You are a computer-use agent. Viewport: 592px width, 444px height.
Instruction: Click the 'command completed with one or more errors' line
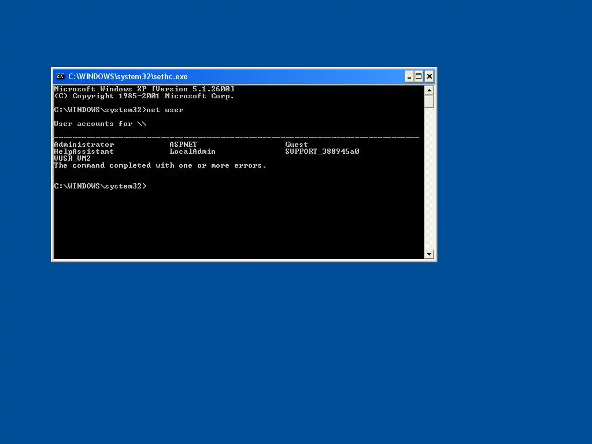(160, 165)
